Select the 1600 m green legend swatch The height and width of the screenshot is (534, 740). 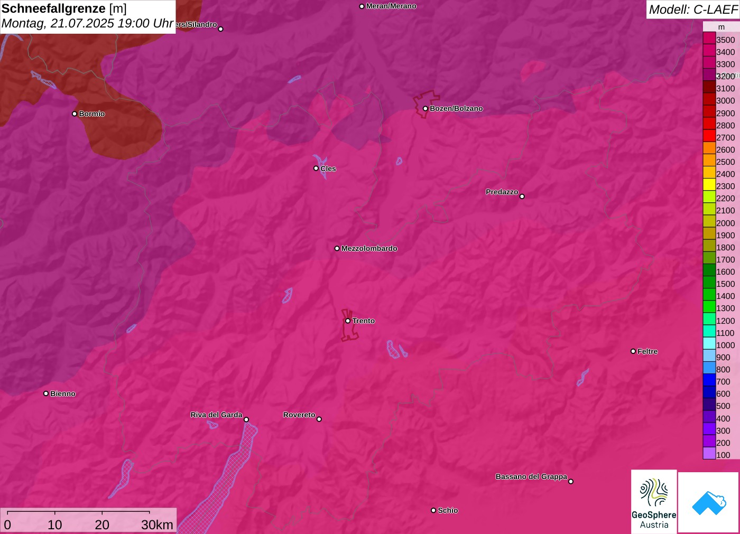[x=709, y=270]
